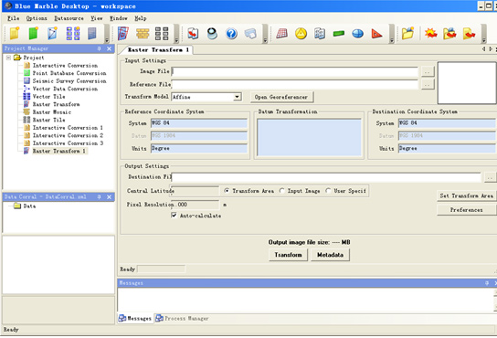This screenshot has width=497, height=338.
Task: Click the yellow circle with triangle icon
Action: (x=301, y=33)
